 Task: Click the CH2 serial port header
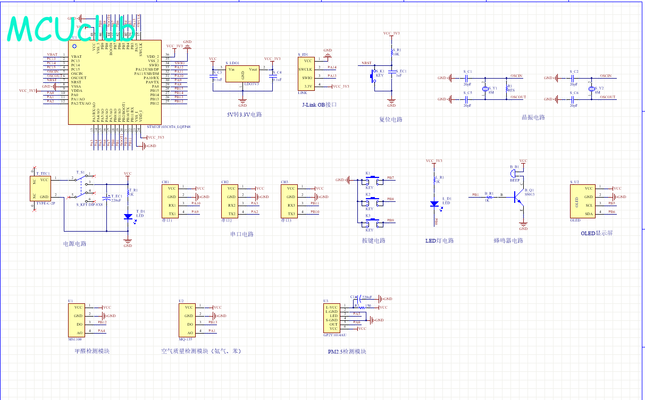[x=231, y=201]
